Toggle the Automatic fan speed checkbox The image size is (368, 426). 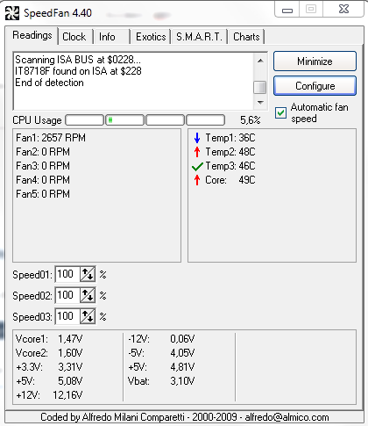coord(280,112)
